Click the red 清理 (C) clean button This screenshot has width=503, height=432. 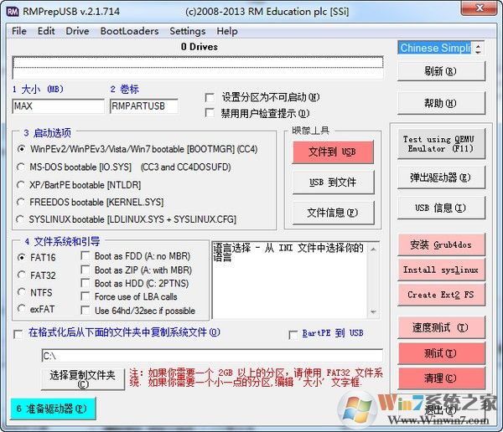click(441, 378)
